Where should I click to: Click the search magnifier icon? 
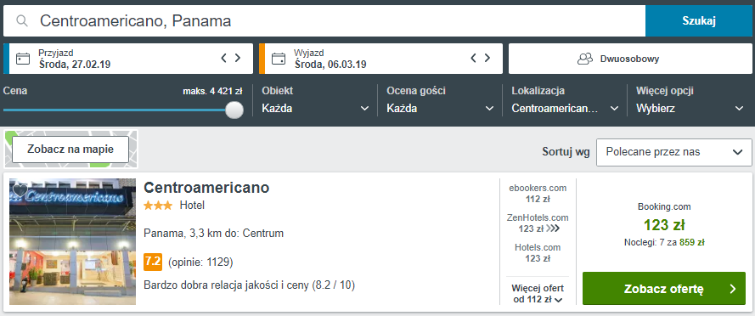tap(22, 20)
